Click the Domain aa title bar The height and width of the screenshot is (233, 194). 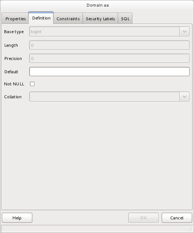[x=97, y=6]
